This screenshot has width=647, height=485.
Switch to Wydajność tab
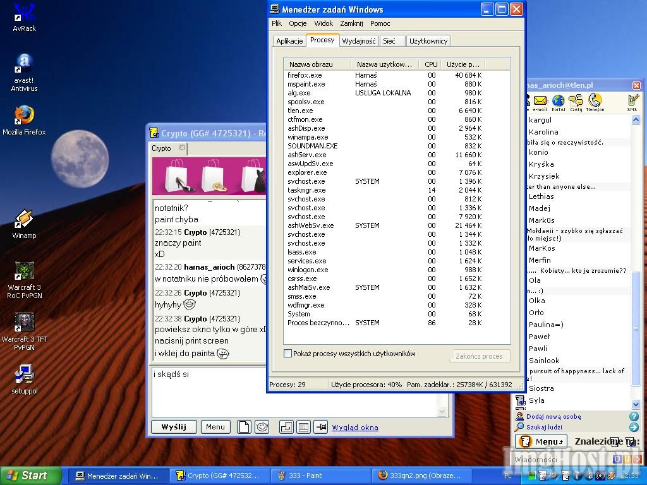point(359,41)
